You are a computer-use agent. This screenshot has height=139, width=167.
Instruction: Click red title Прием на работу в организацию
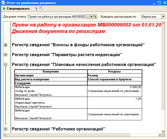[87, 25]
